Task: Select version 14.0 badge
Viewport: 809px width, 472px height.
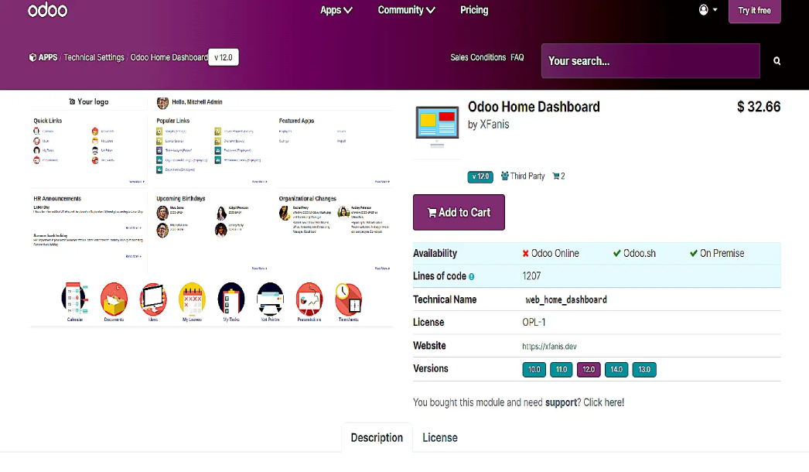Action: pyautogui.click(x=616, y=370)
